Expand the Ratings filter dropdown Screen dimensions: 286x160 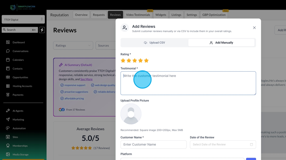pos(73,45)
